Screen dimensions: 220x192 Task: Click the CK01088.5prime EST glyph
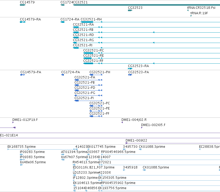144,170
